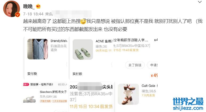
Task: Expand the post options chevron
Action: [200, 2]
